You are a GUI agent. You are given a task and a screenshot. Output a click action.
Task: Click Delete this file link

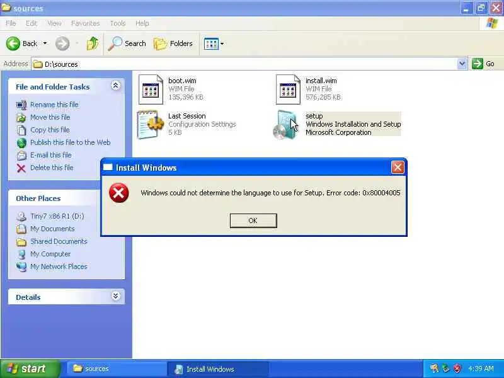(52, 168)
